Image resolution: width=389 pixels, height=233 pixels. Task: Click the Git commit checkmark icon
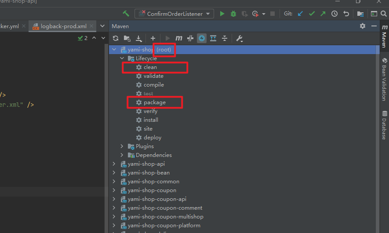point(312,14)
